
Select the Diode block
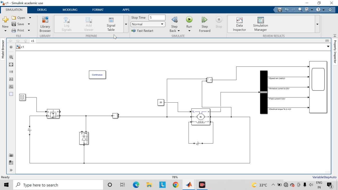84,138
